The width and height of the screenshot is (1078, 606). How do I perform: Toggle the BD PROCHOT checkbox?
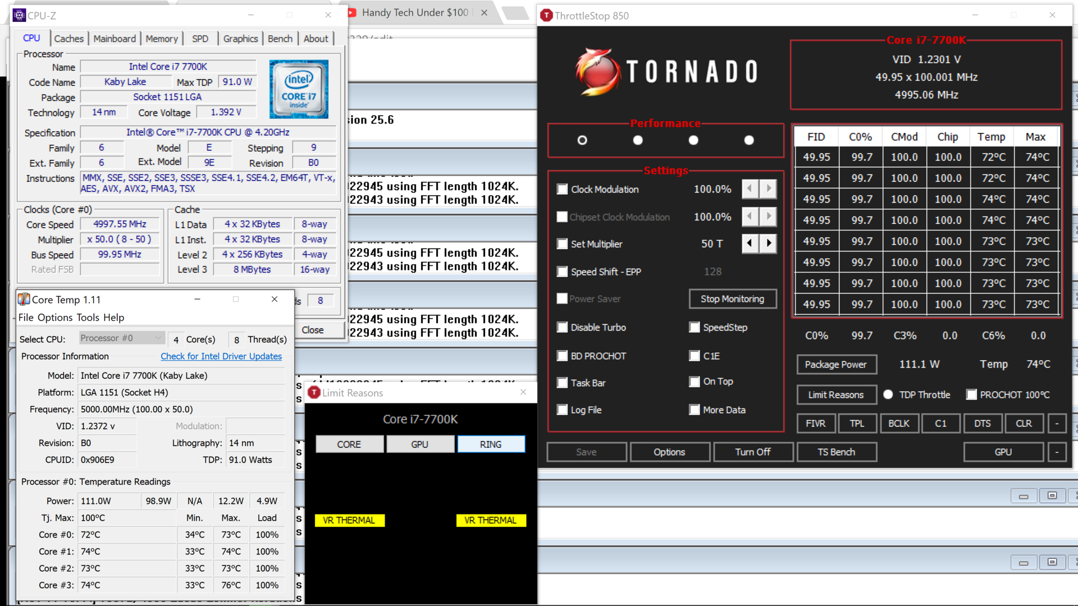[562, 356]
